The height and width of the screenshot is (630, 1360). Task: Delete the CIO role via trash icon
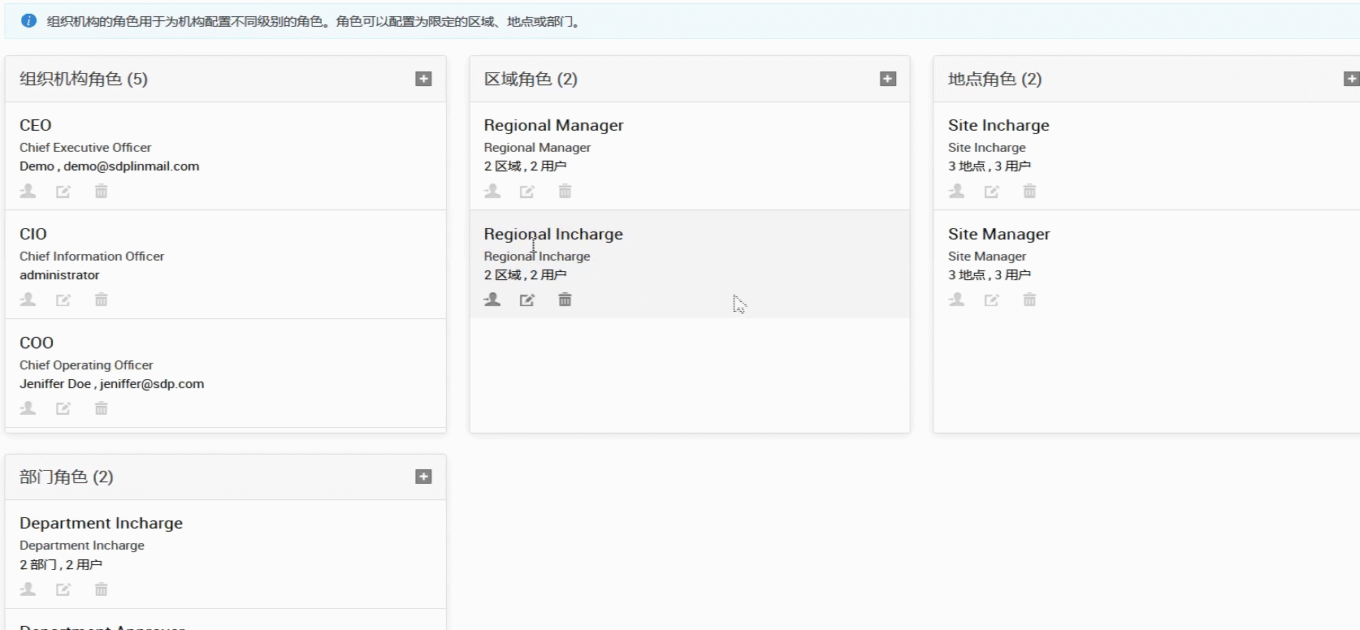[x=101, y=300]
